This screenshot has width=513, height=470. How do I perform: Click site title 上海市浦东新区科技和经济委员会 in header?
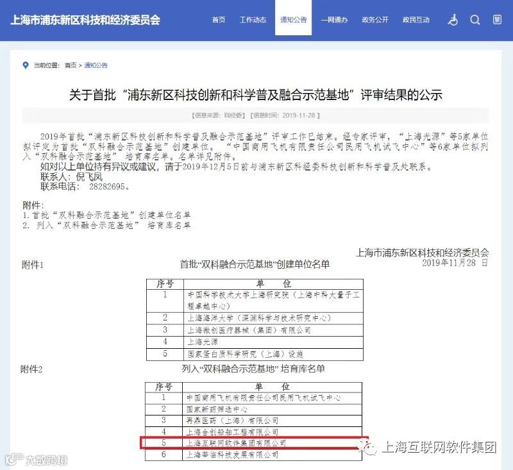pos(85,20)
